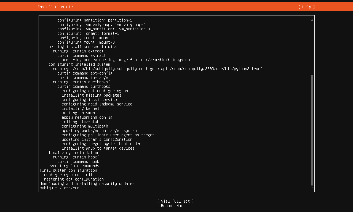Select the 'restoring apt configuration' log entry
This screenshot has height=212, width=353.
click(x=74, y=179)
